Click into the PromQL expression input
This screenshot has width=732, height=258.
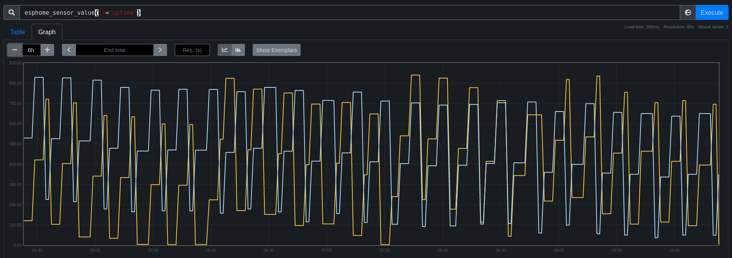click(350, 12)
